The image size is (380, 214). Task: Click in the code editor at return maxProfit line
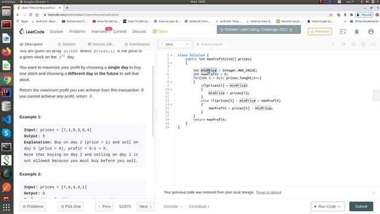(x=210, y=119)
